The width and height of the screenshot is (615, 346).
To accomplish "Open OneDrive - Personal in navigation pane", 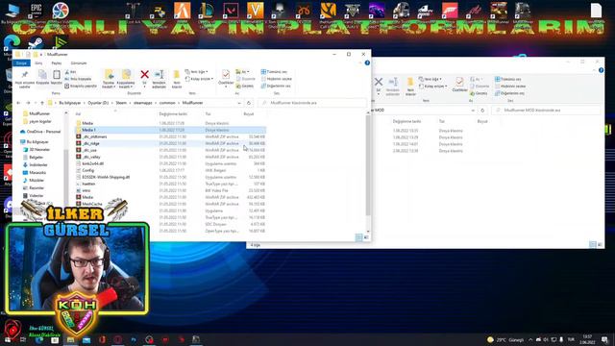I will tap(40, 132).
